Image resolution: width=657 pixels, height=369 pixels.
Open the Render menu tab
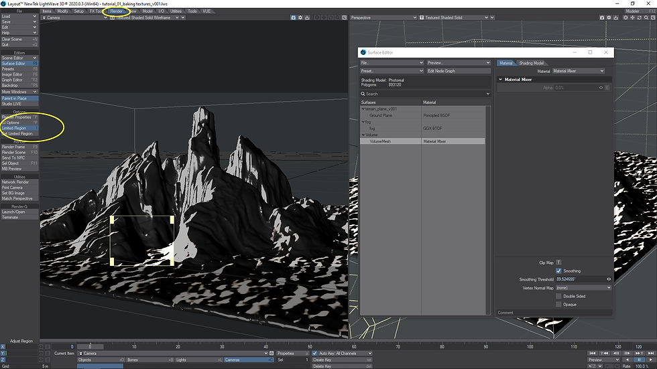(x=117, y=11)
